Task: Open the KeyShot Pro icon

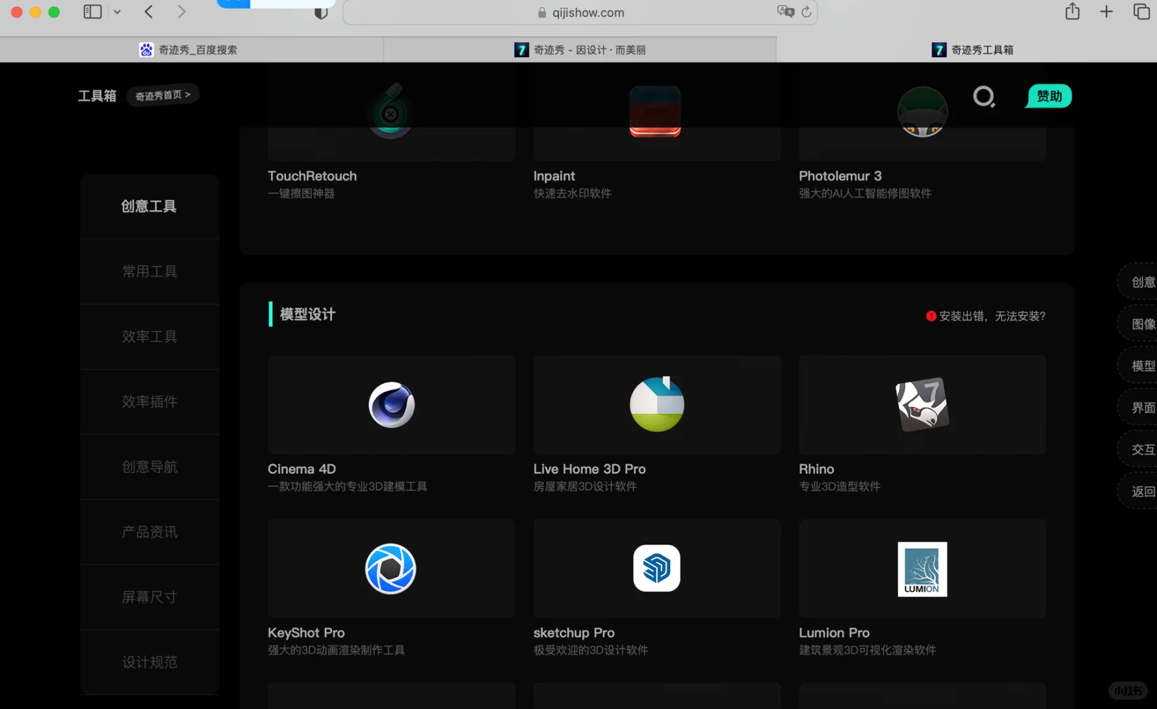Action: [390, 569]
